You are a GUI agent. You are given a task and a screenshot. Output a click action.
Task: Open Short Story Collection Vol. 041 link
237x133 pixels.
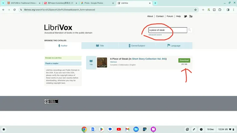pos(149,59)
